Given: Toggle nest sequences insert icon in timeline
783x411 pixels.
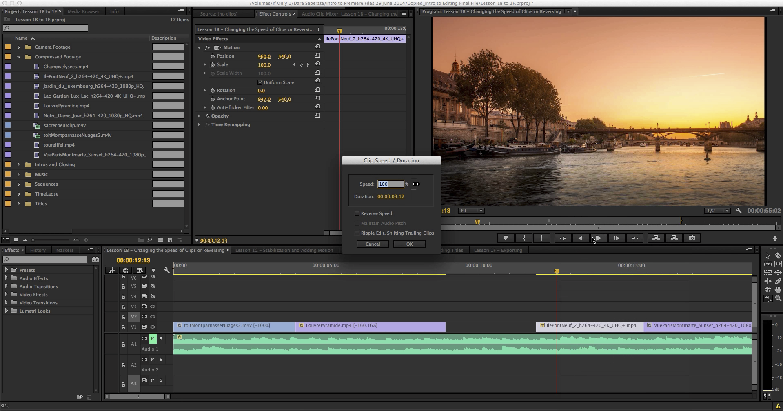Looking at the screenshot, I should point(111,270).
